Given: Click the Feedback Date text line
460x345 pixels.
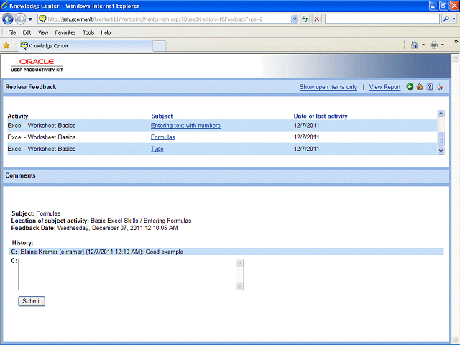Looking at the screenshot, I should (94, 228).
